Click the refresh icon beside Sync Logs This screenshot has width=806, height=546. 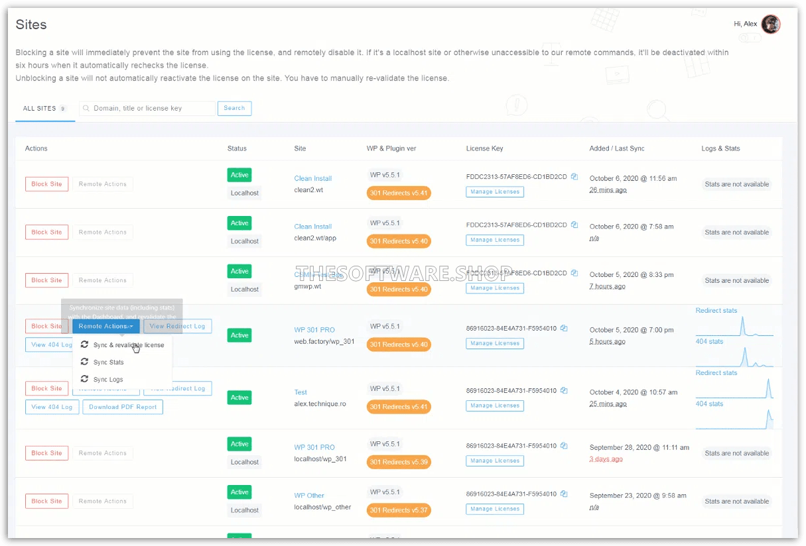tap(84, 378)
